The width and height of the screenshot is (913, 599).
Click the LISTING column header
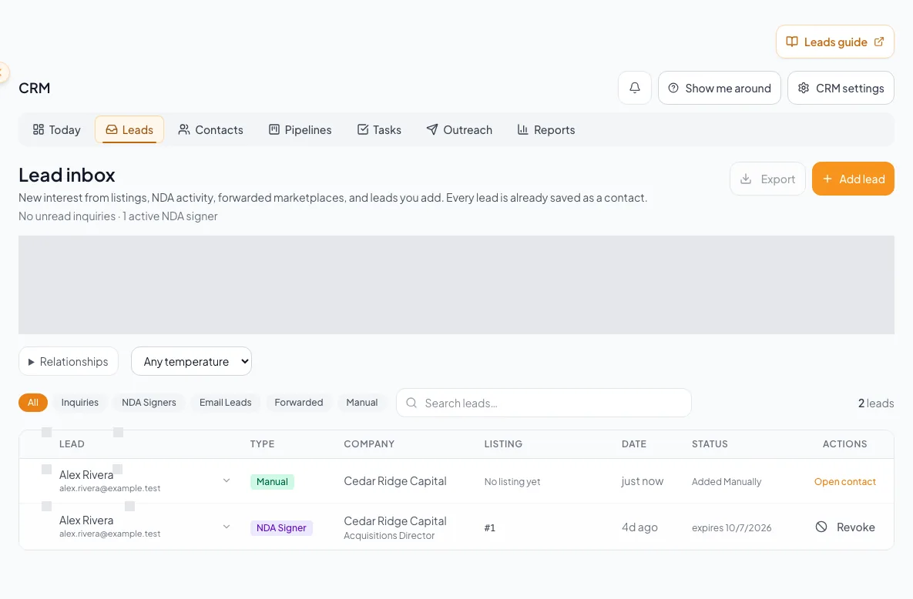[x=503, y=443]
